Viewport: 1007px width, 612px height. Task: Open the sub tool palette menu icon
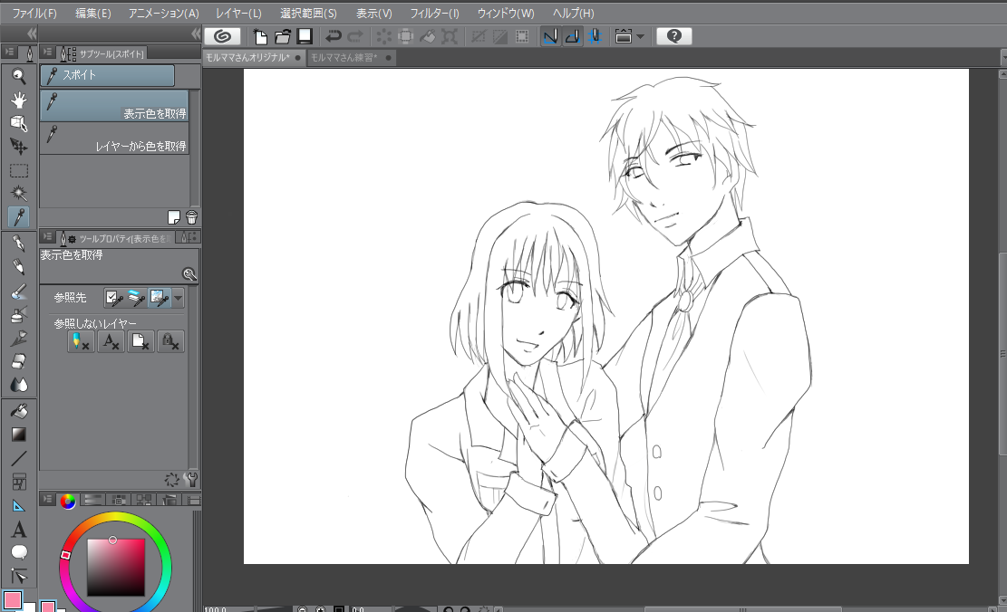tap(47, 52)
